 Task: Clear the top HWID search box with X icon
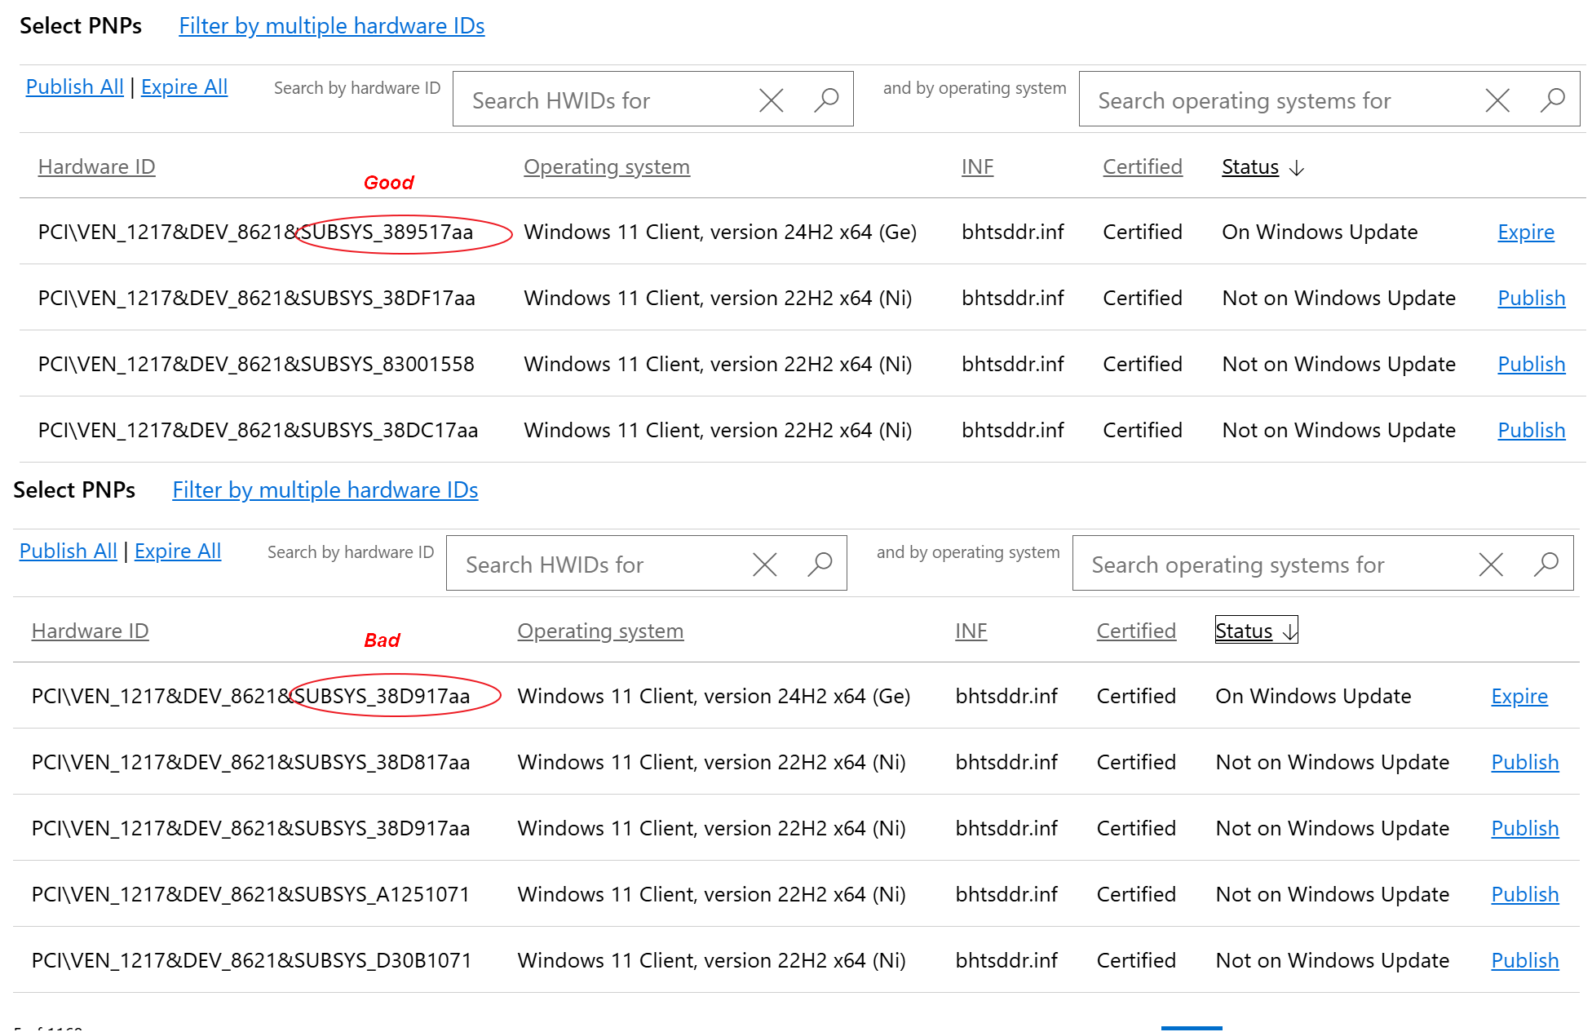(x=771, y=100)
